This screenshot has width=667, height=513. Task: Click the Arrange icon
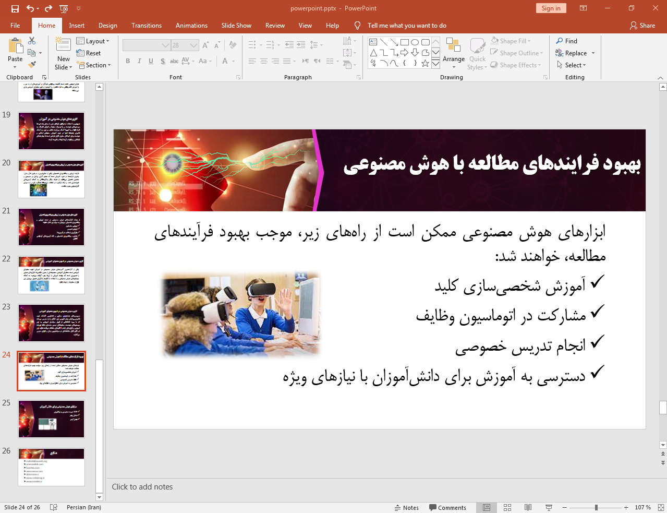point(454,53)
